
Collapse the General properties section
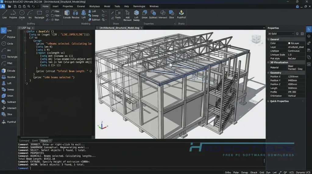268,39
